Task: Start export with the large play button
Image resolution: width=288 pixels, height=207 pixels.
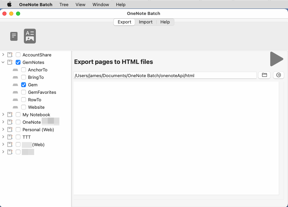Action: (277, 59)
